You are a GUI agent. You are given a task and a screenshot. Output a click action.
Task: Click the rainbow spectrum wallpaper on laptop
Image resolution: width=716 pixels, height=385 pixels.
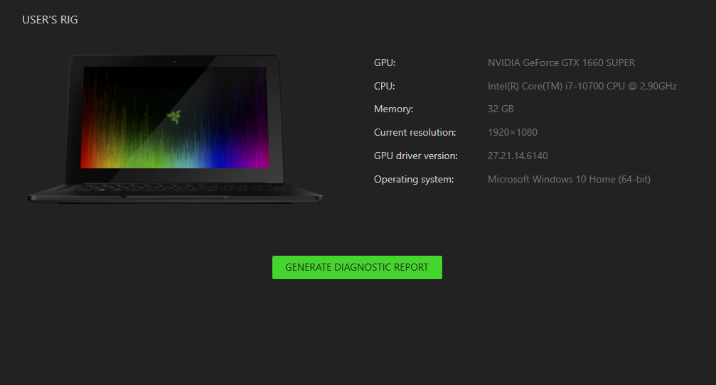point(174,117)
